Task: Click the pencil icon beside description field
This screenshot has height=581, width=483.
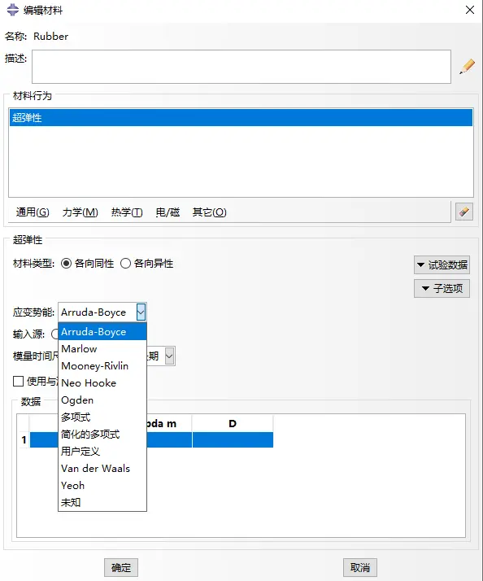Action: coord(467,67)
